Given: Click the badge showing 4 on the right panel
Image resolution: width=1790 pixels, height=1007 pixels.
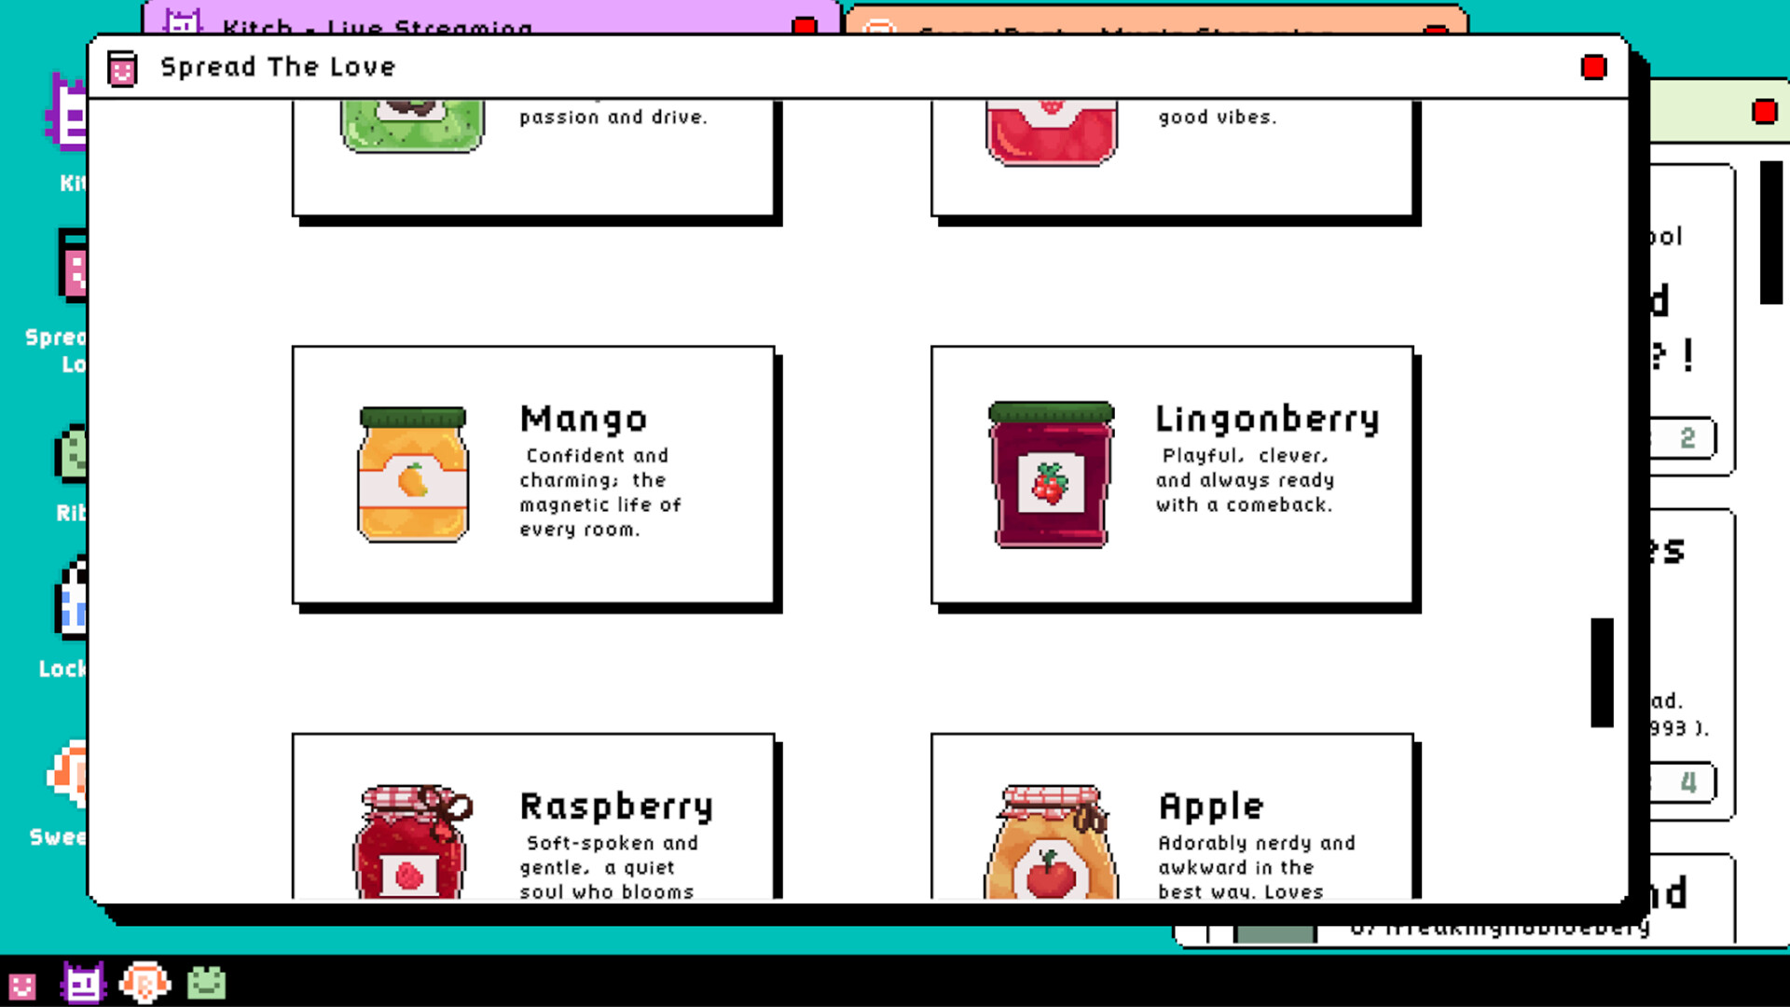Looking at the screenshot, I should (1687, 783).
